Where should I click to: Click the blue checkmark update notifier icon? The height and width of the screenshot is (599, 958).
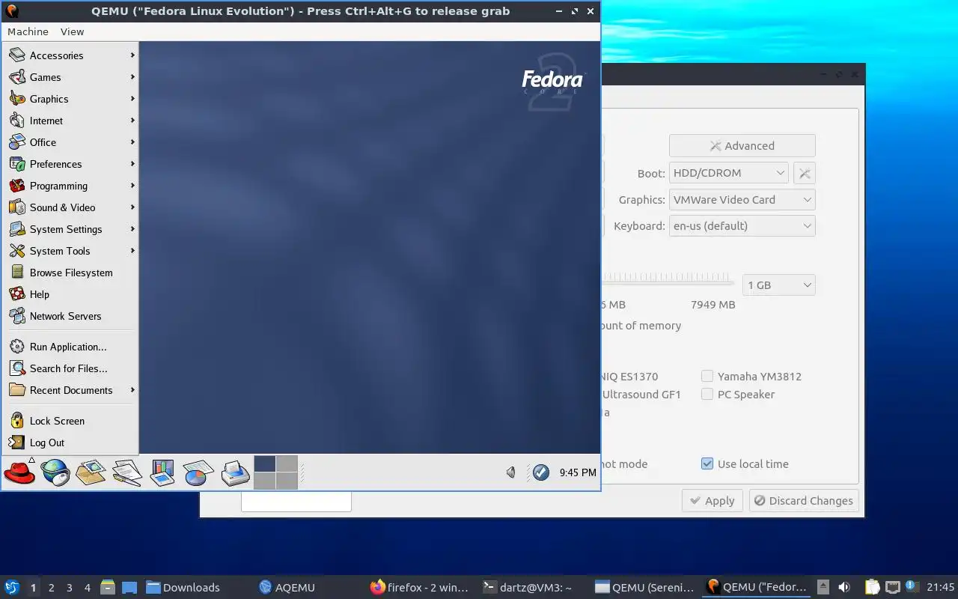[540, 472]
